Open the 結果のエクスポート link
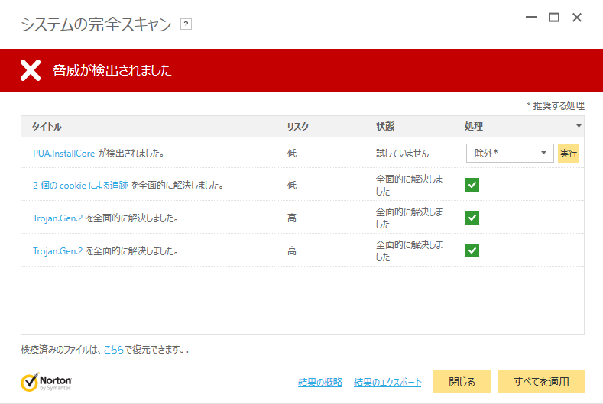Image resolution: width=603 pixels, height=404 pixels. 387,383
